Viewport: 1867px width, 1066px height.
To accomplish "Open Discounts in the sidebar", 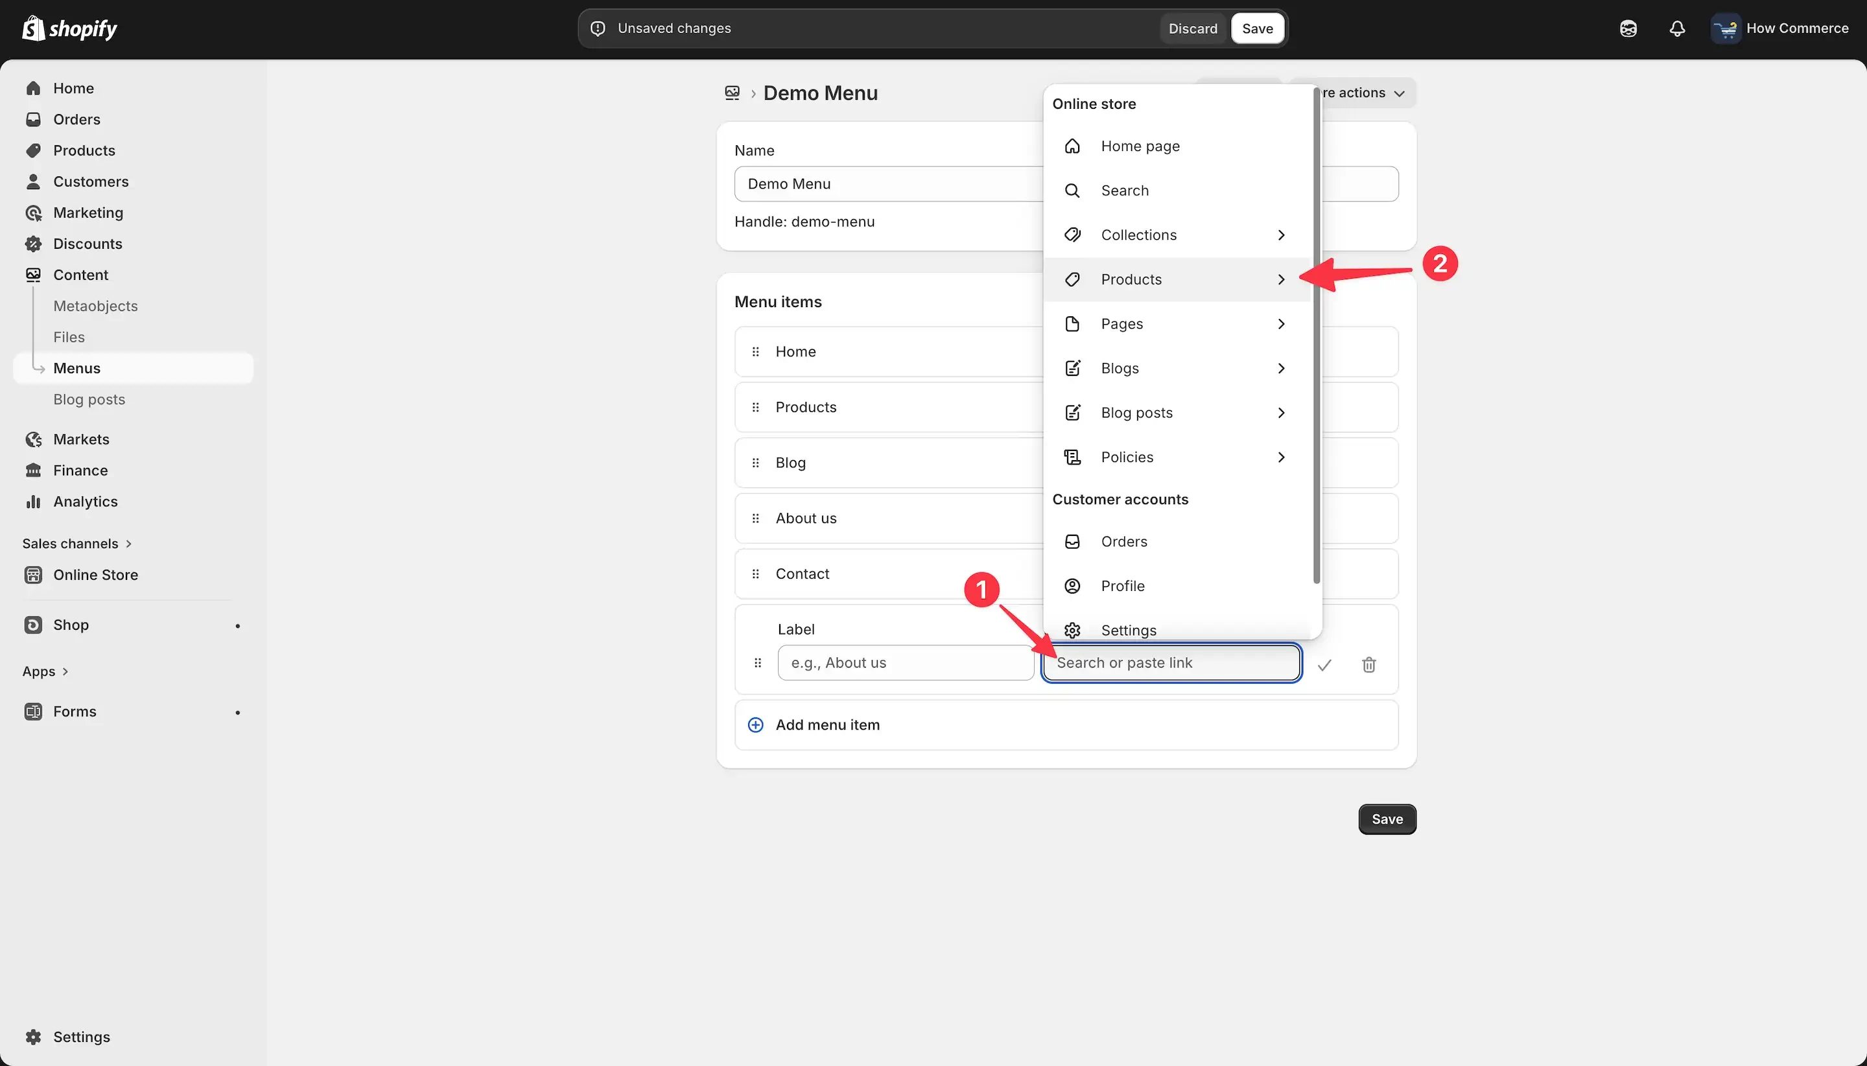I will pos(134,244).
